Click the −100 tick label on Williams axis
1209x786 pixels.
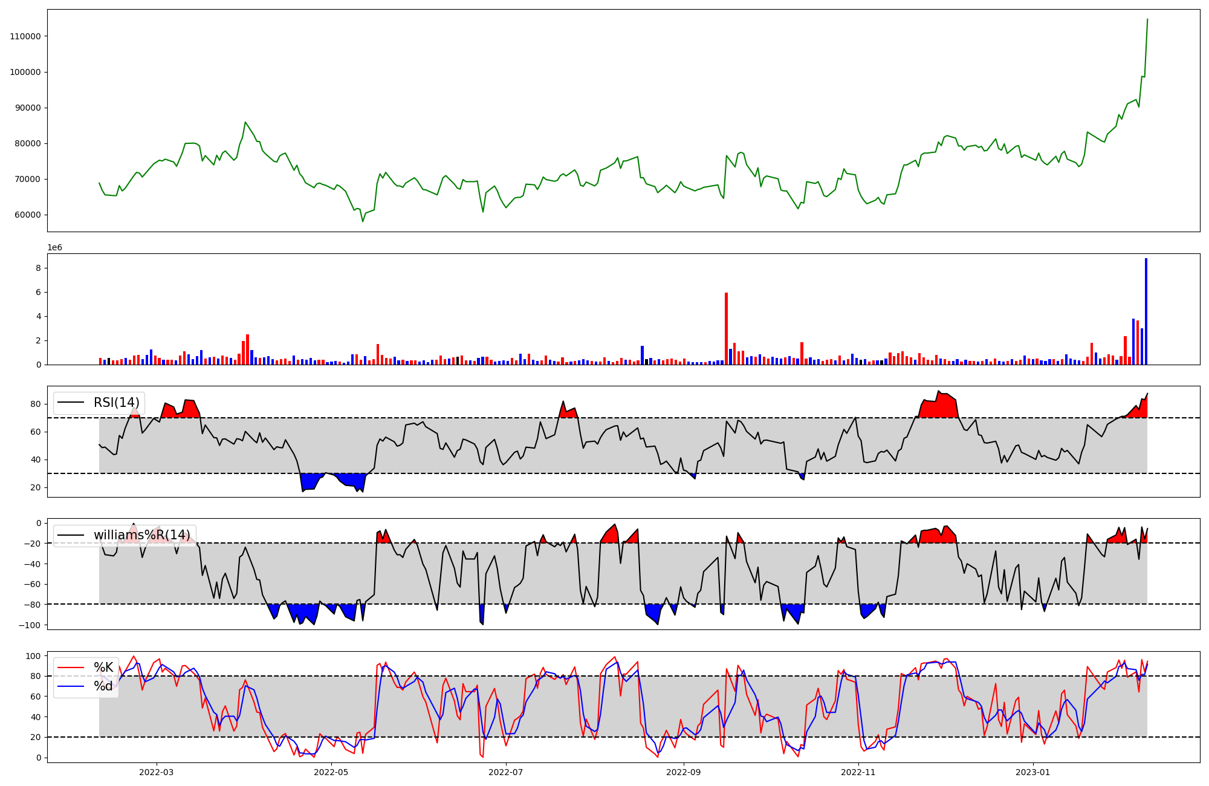30,625
